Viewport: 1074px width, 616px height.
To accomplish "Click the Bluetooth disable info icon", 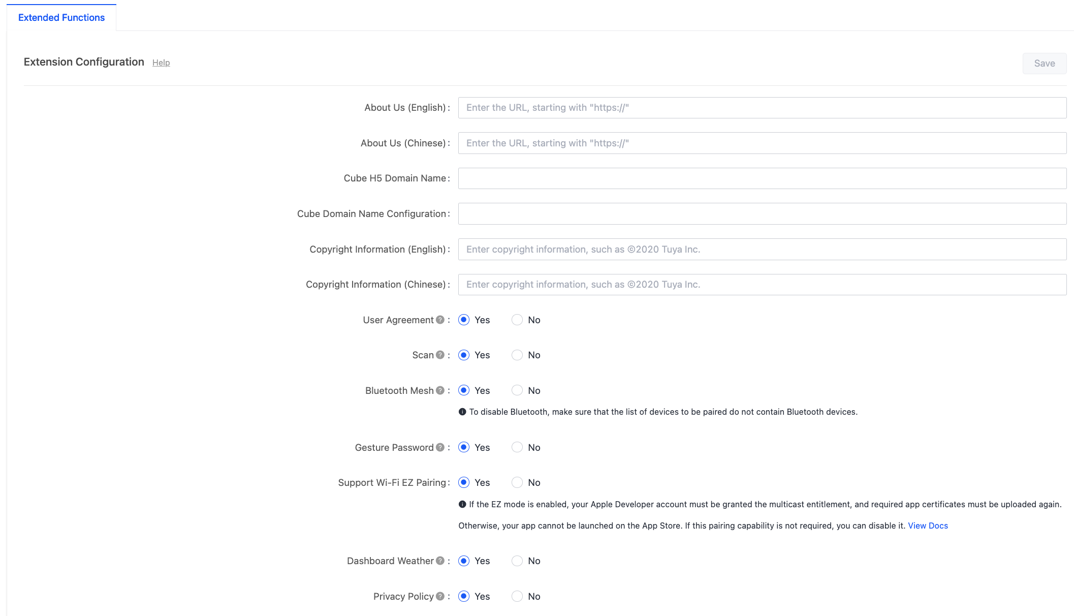I will point(462,412).
